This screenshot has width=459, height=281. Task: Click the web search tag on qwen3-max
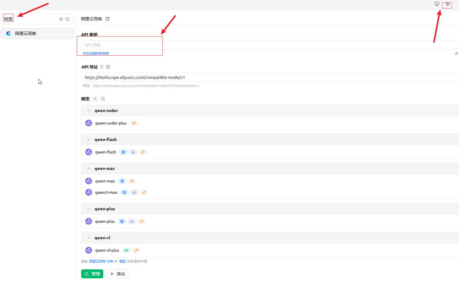click(x=125, y=192)
